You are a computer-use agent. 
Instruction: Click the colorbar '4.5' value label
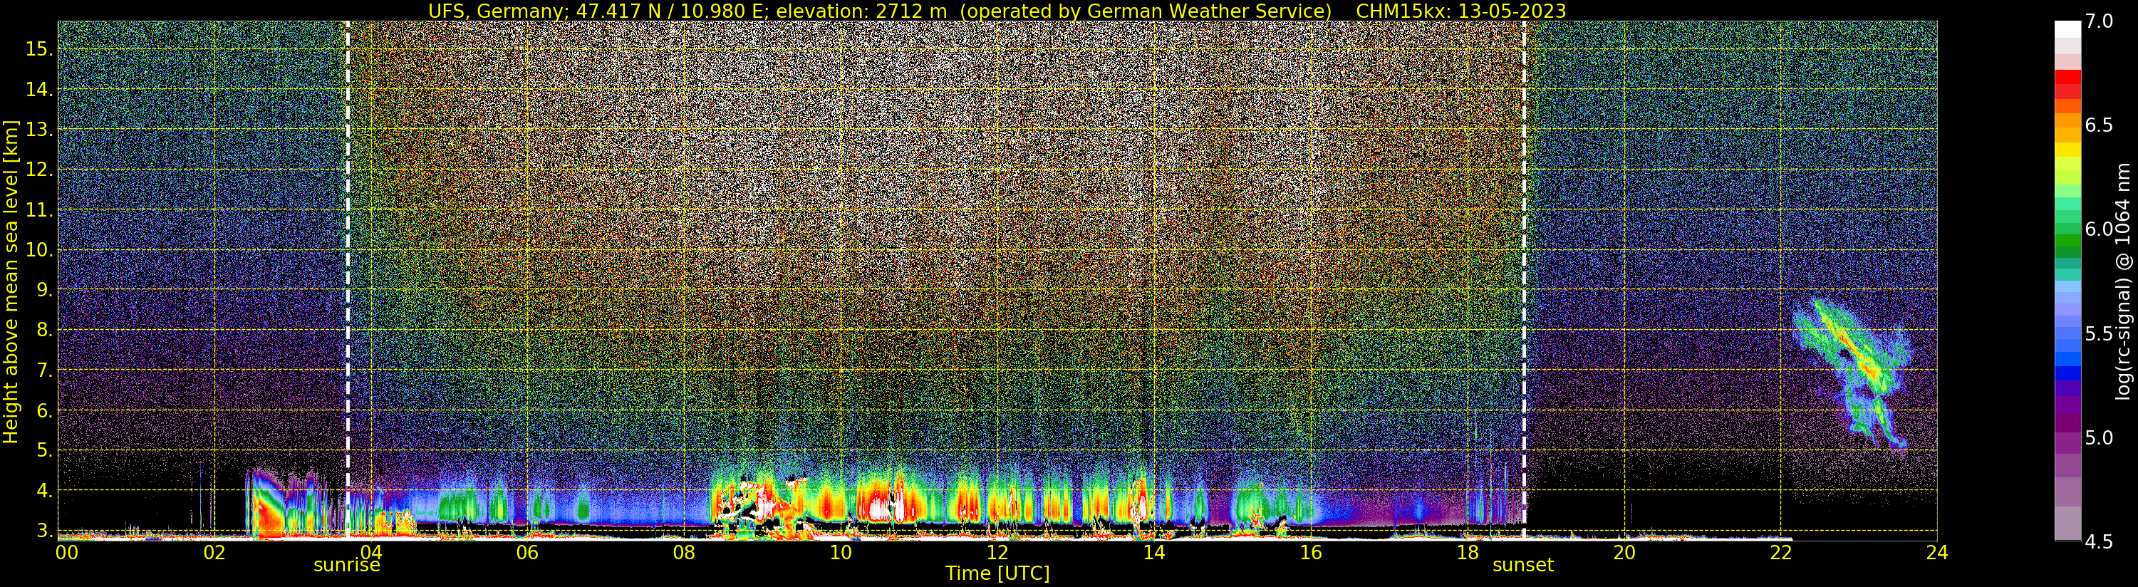coord(2099,541)
